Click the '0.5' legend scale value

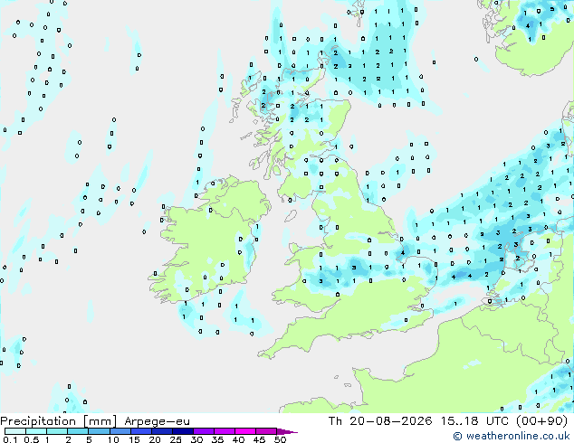point(32,439)
